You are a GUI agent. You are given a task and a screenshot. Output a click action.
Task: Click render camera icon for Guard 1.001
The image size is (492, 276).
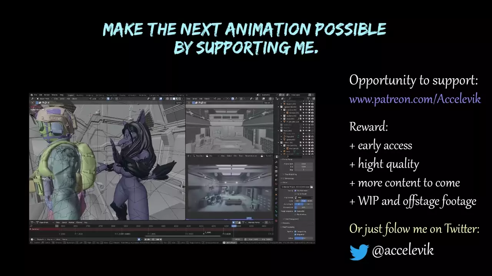(313, 104)
